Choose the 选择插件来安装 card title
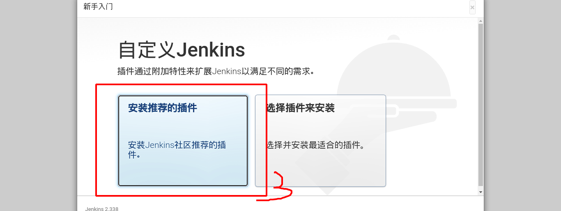Image resolution: width=561 pixels, height=211 pixels. [x=300, y=108]
